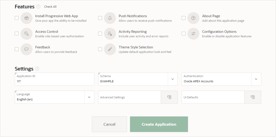Click 'Enable role-based user authorization' description

(60, 36)
